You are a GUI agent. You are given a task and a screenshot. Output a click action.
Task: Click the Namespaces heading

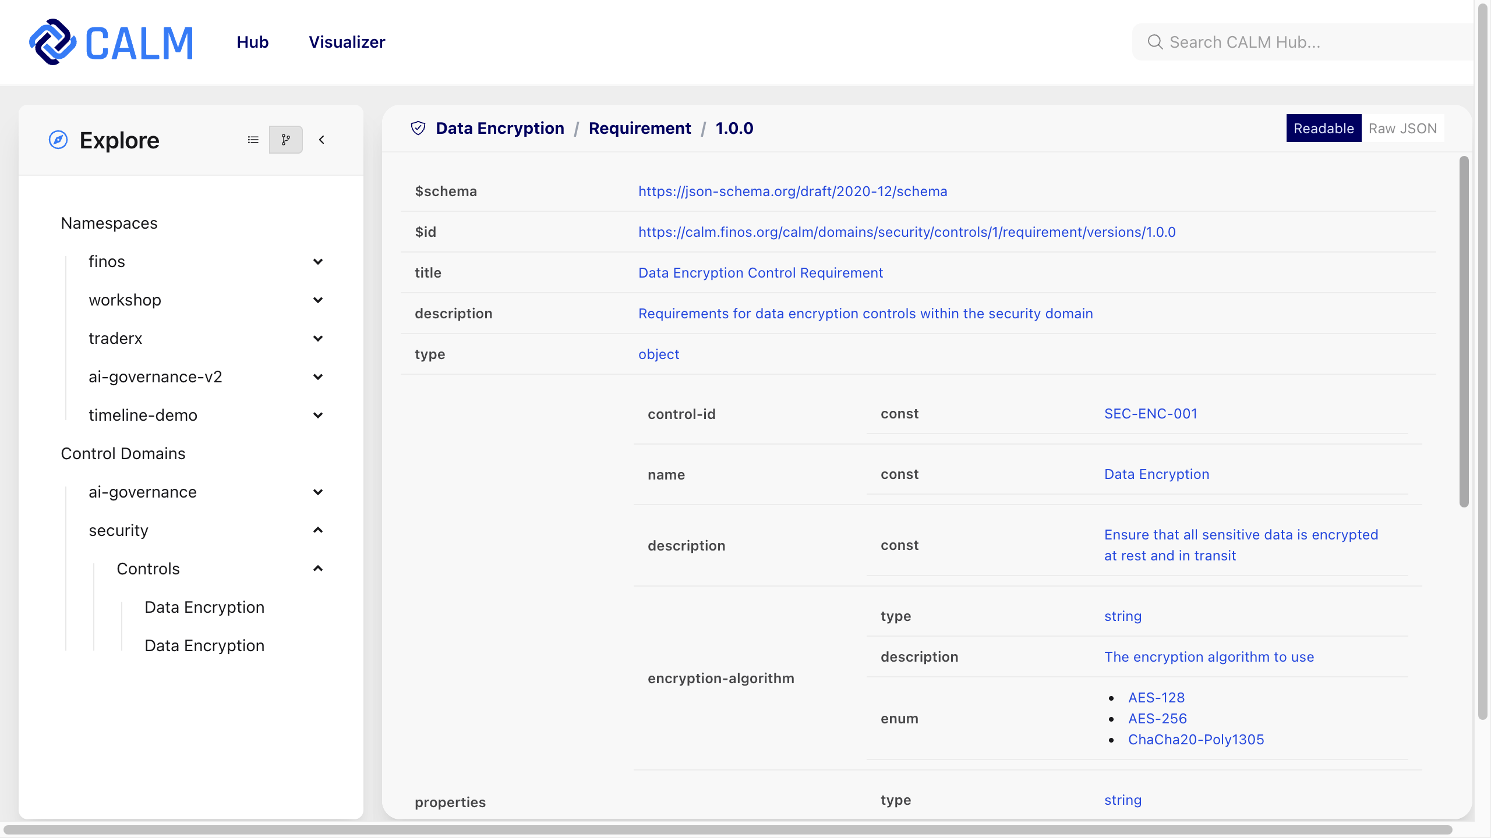point(109,223)
